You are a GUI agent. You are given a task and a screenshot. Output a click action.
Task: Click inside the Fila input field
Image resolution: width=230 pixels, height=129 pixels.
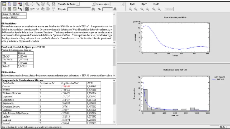(107, 9)
